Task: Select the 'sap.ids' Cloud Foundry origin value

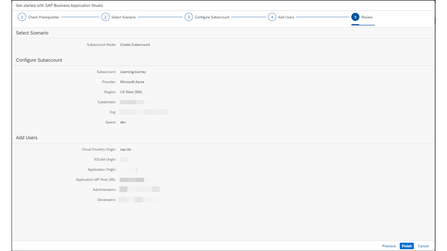Action: (125, 149)
